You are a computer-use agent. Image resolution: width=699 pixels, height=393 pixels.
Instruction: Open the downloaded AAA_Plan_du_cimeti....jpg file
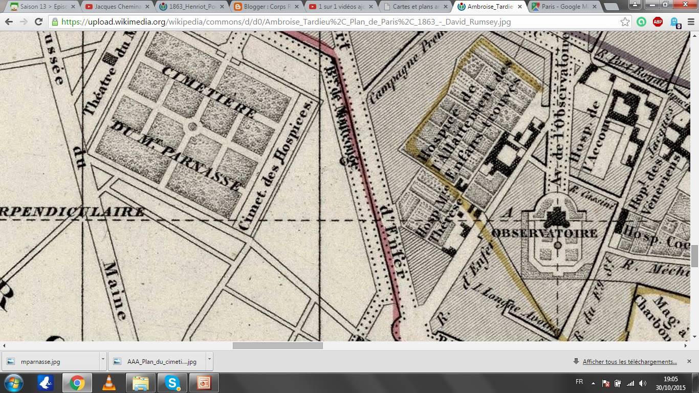[156, 361]
